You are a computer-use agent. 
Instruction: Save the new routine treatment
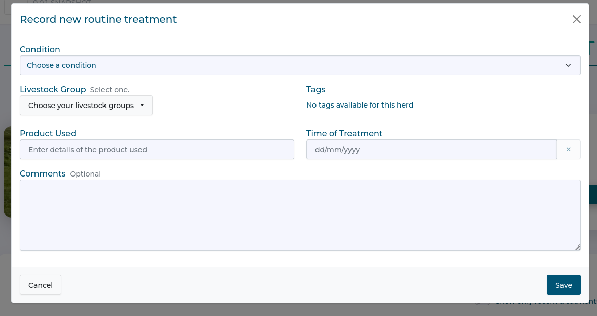point(563,285)
